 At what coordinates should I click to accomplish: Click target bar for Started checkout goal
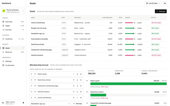(x=131, y=55)
